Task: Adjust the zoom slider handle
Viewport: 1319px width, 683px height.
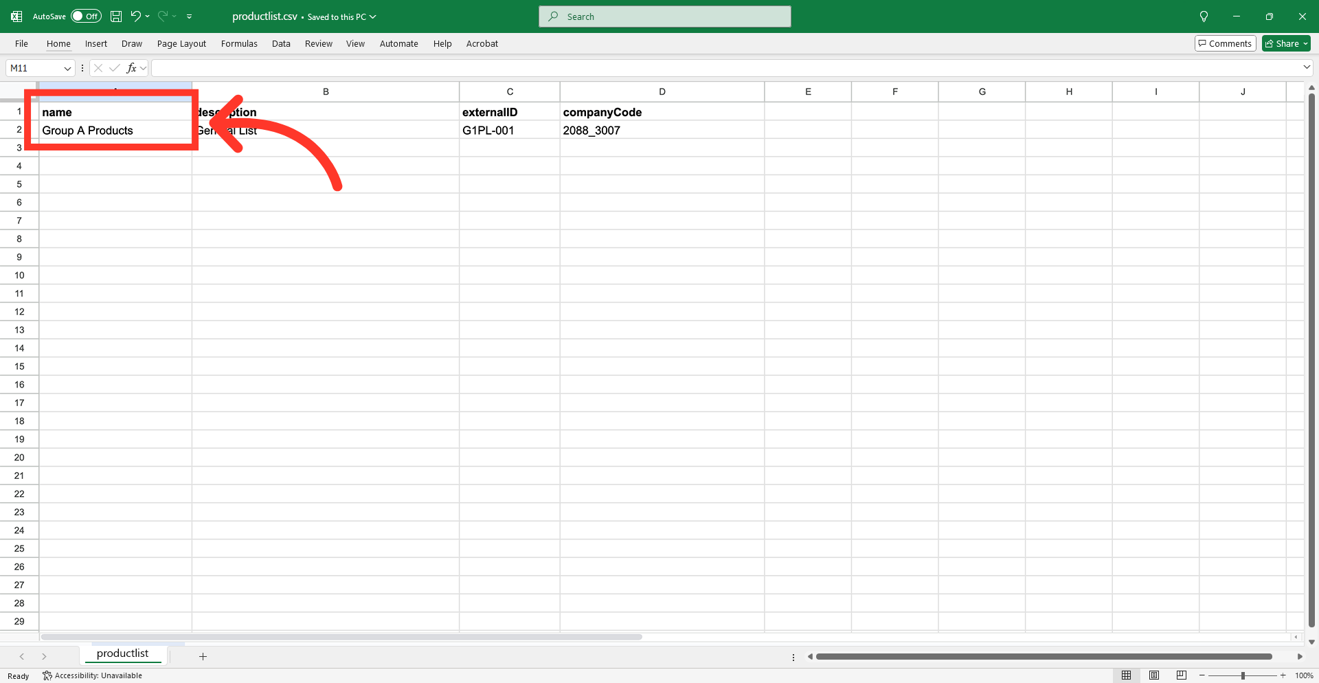Action: pyautogui.click(x=1243, y=675)
